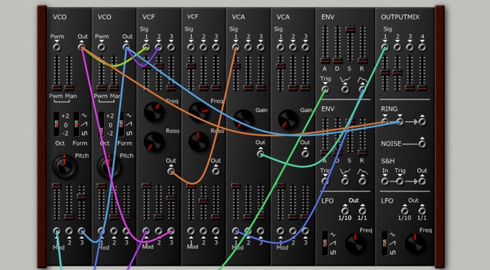The height and width of the screenshot is (270, 490).
Task: Click the RING output jack
Action: [422, 121]
